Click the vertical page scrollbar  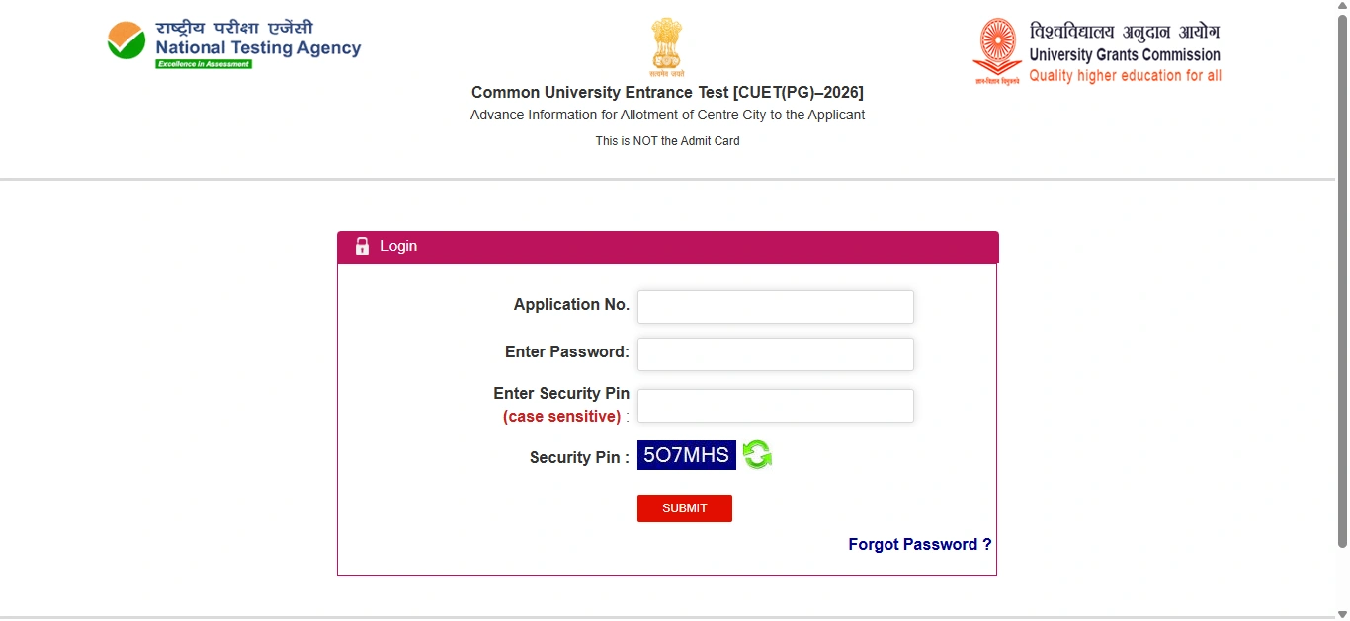pos(1342,276)
